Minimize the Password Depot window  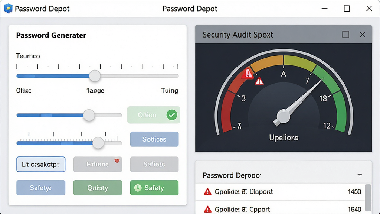pyautogui.click(x=324, y=9)
